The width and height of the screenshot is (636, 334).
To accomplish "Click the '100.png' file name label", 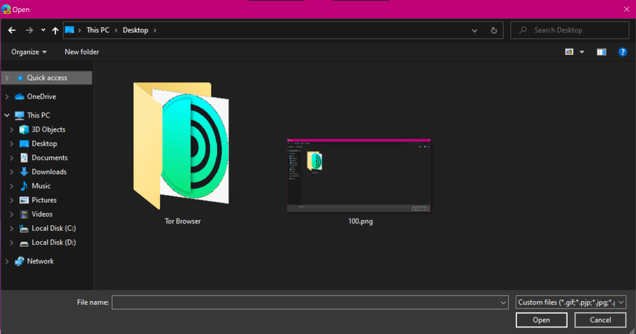I will 360,221.
